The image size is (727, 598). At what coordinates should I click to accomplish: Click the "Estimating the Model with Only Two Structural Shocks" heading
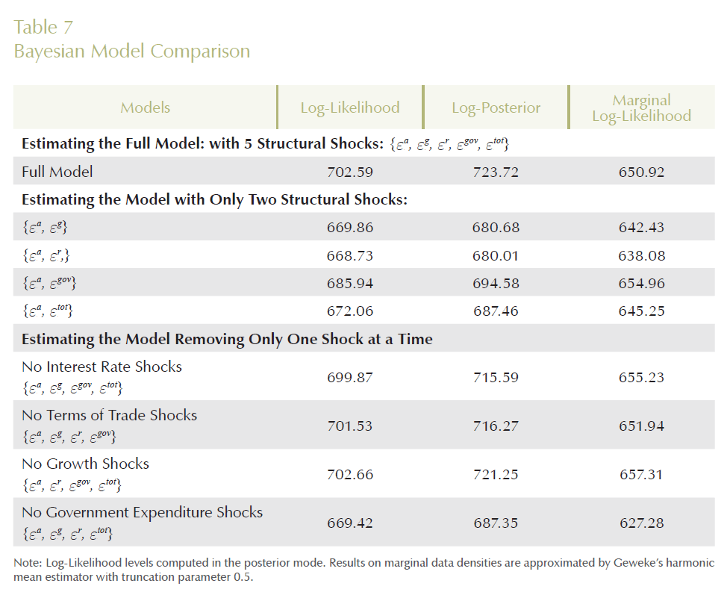[x=213, y=200]
